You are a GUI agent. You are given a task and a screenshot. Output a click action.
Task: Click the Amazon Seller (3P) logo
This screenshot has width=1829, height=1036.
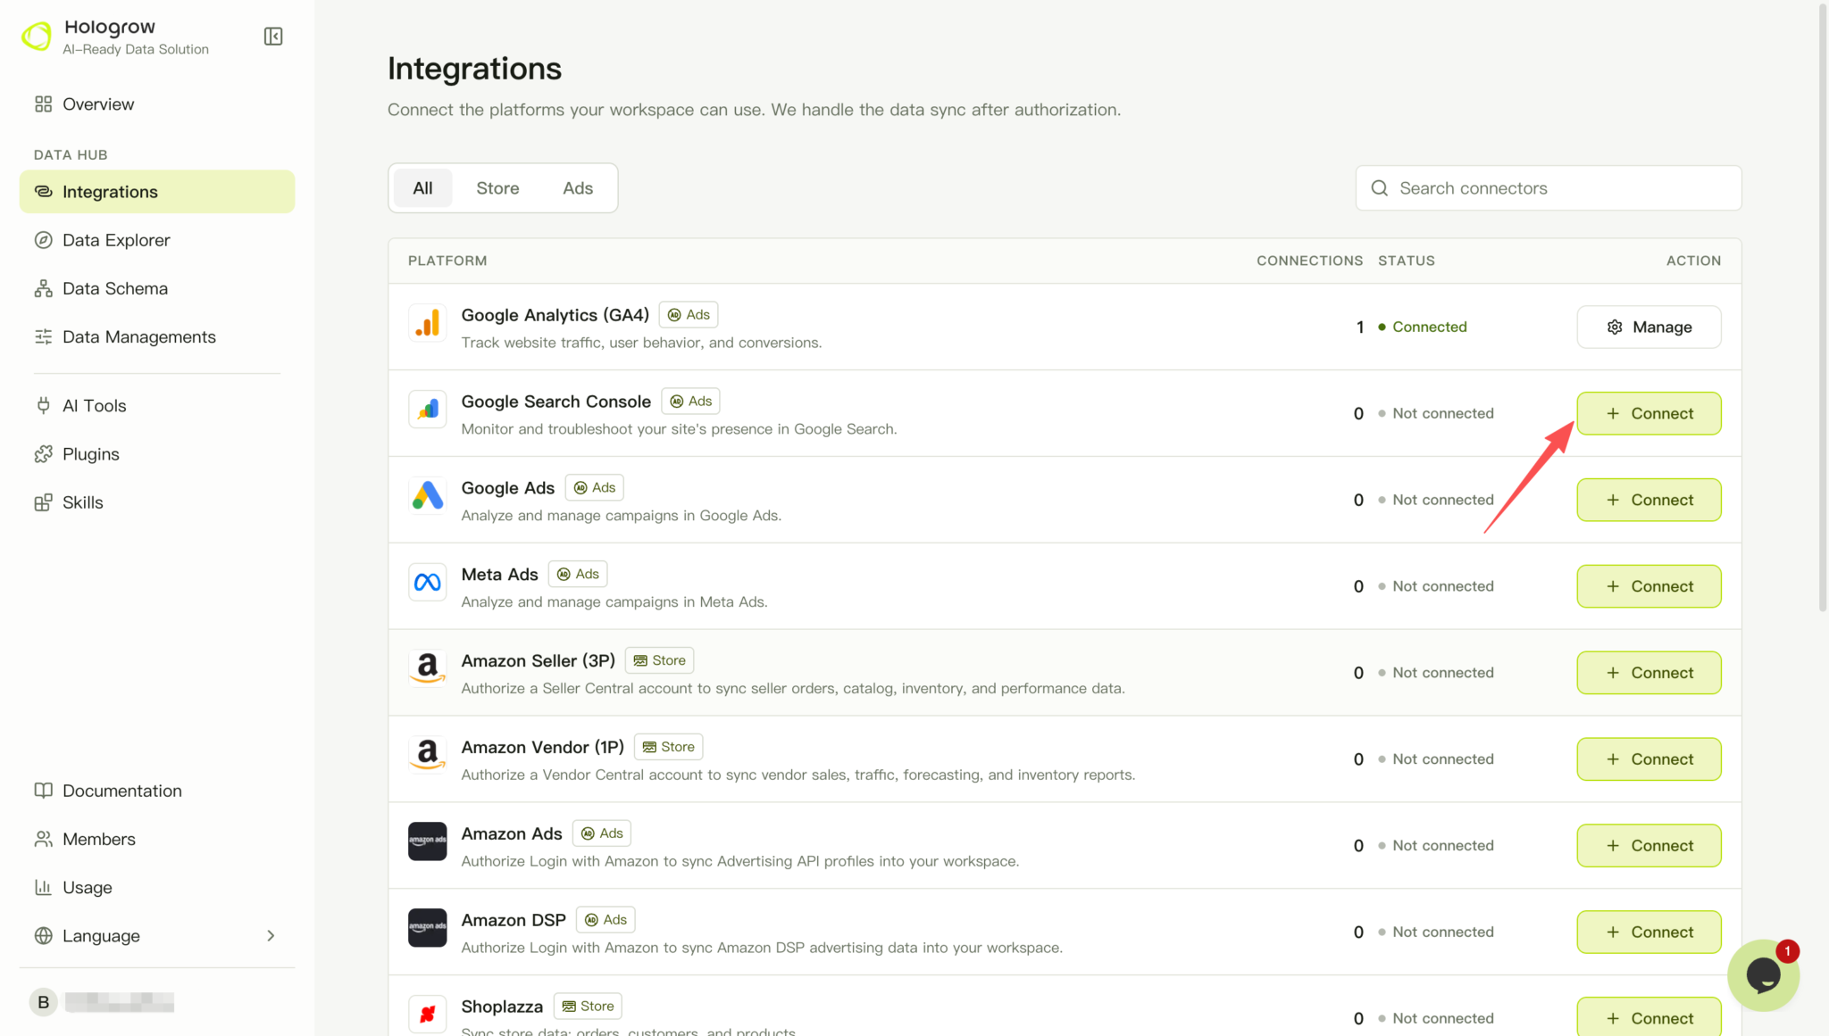pyautogui.click(x=428, y=669)
